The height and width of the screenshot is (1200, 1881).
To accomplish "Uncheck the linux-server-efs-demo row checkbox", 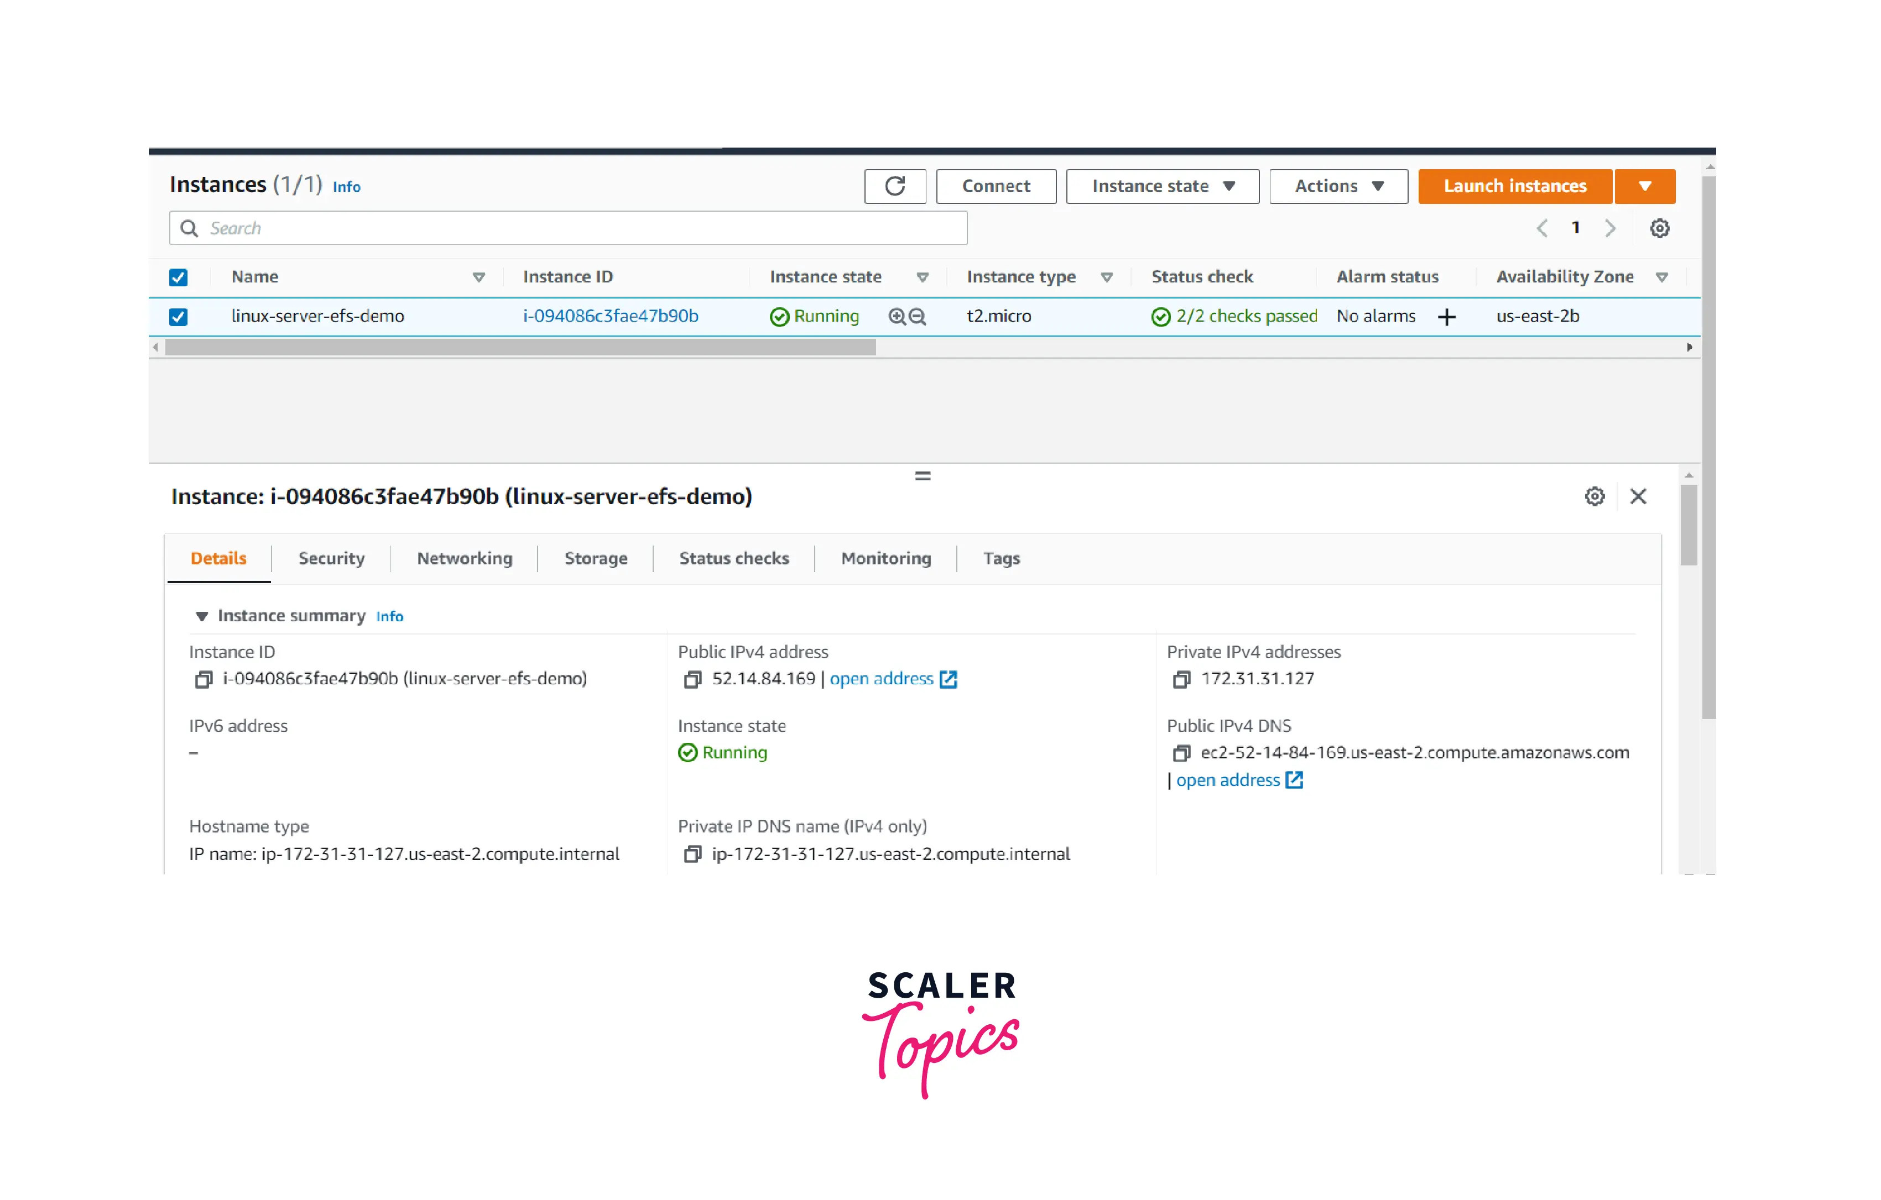I will pos(178,316).
